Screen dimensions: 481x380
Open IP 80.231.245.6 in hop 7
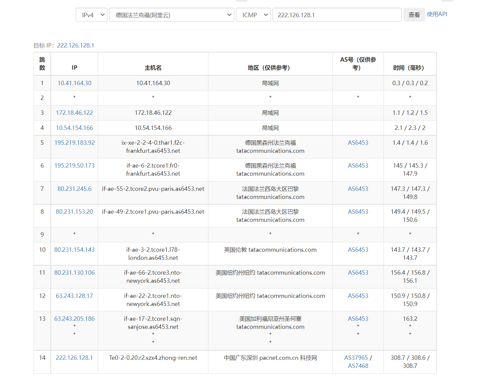pyautogui.click(x=74, y=189)
